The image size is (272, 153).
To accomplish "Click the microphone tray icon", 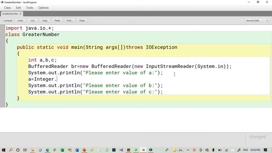I will (x=213, y=150).
